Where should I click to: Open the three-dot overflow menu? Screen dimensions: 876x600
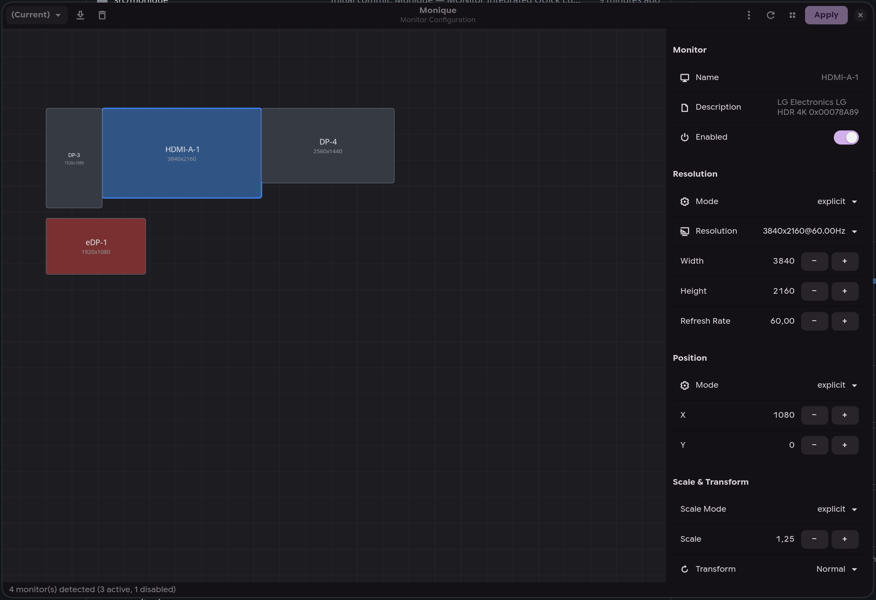pyautogui.click(x=749, y=15)
